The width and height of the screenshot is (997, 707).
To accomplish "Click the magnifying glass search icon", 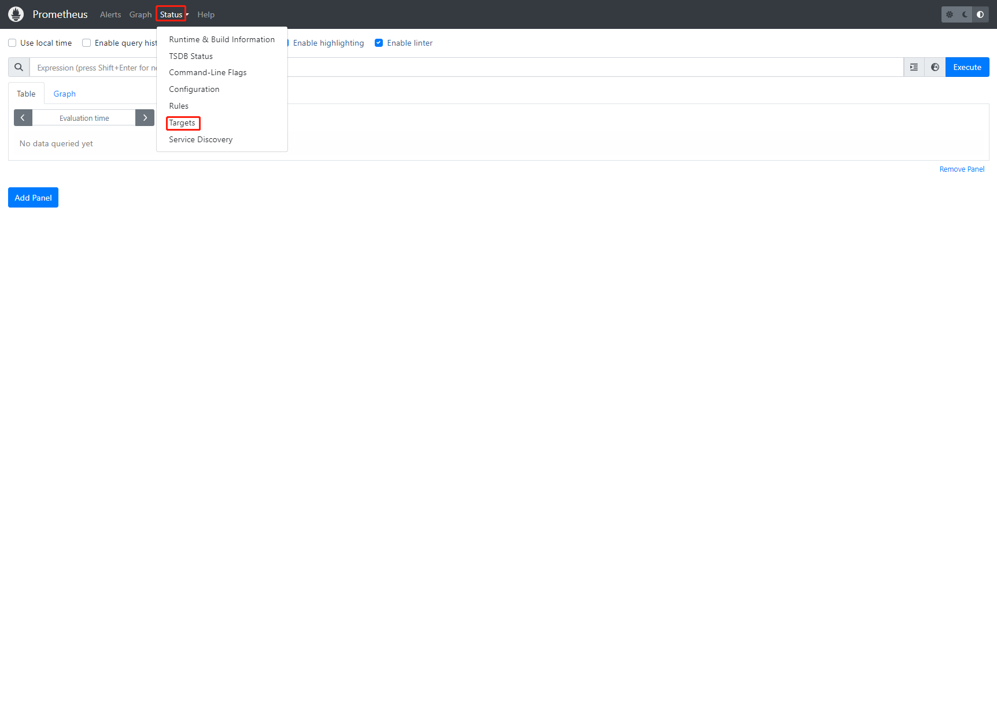I will point(19,67).
